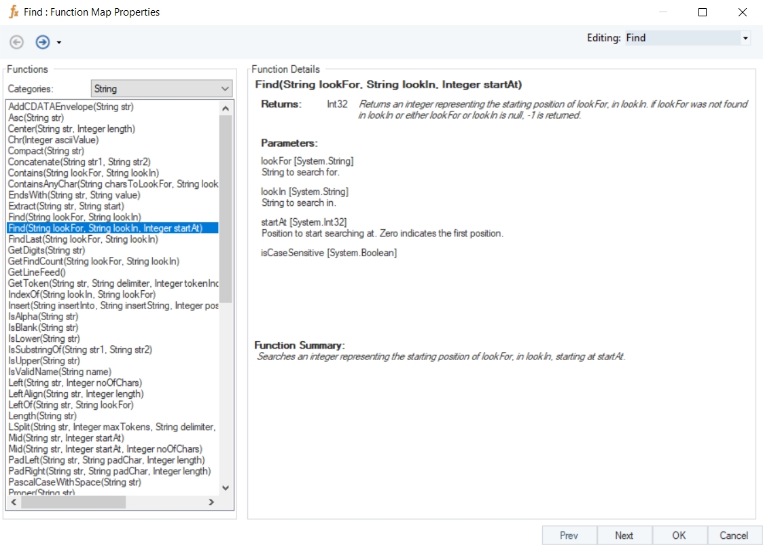The width and height of the screenshot is (763, 545).
Task: Expand the Editing Find dropdown
Action: [745, 38]
